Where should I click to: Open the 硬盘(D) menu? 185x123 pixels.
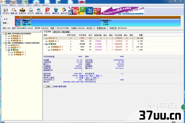(x=13, y=5)
